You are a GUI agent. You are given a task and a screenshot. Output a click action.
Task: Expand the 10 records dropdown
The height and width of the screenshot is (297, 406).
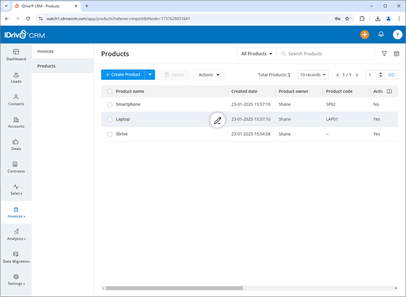313,74
